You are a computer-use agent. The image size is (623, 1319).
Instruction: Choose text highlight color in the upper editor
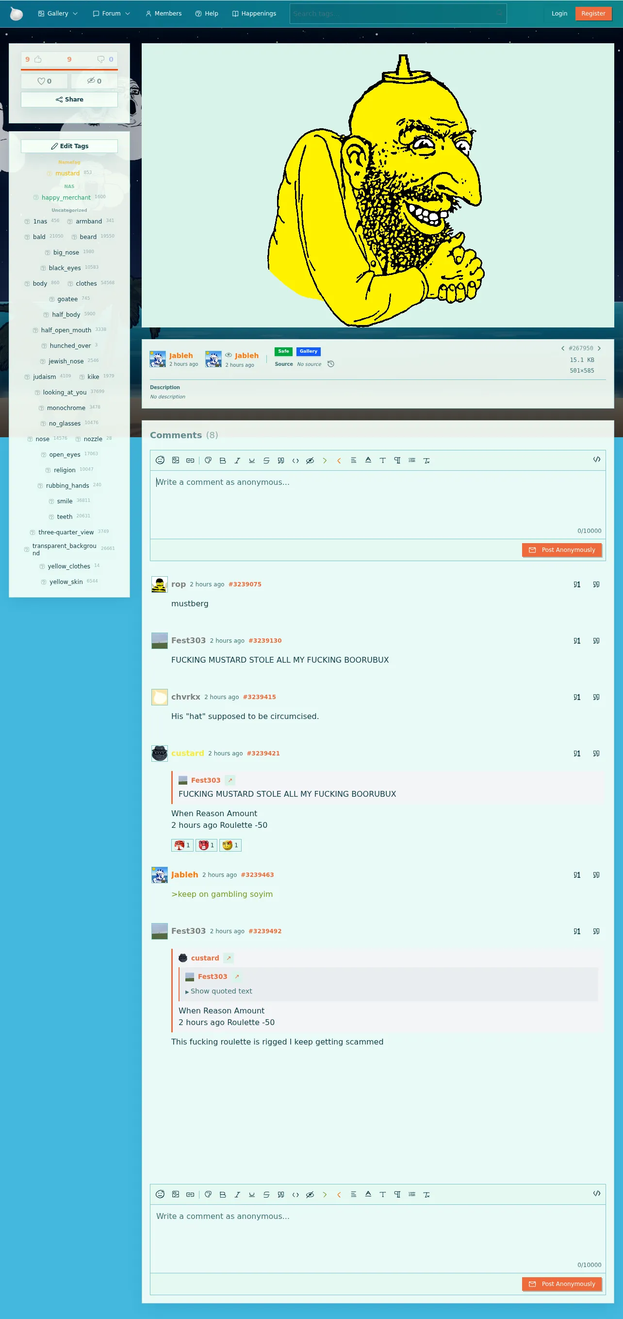[368, 460]
